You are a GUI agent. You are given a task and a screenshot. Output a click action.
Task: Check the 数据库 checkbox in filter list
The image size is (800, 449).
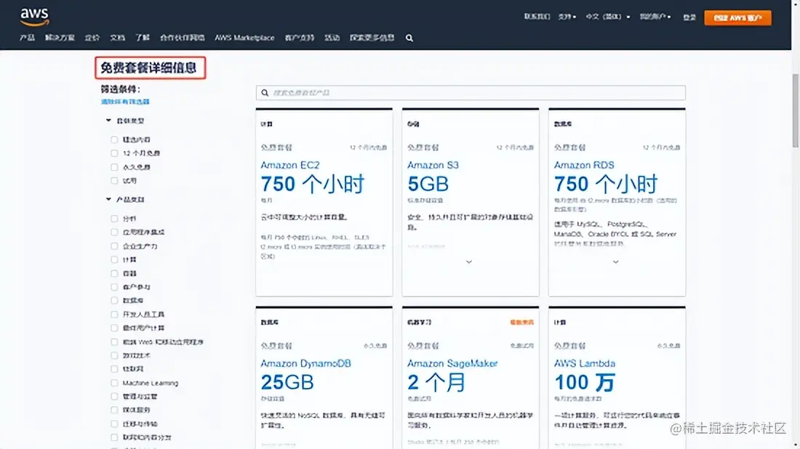114,301
